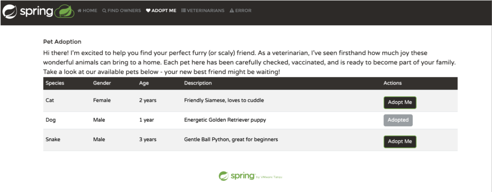Click the list icon beside Veterinarians
The height and width of the screenshot is (192, 492).
click(183, 11)
